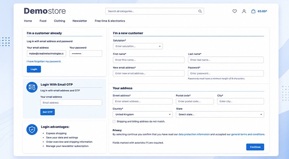Click the 'I'm a new customer' heading

(x=128, y=33)
